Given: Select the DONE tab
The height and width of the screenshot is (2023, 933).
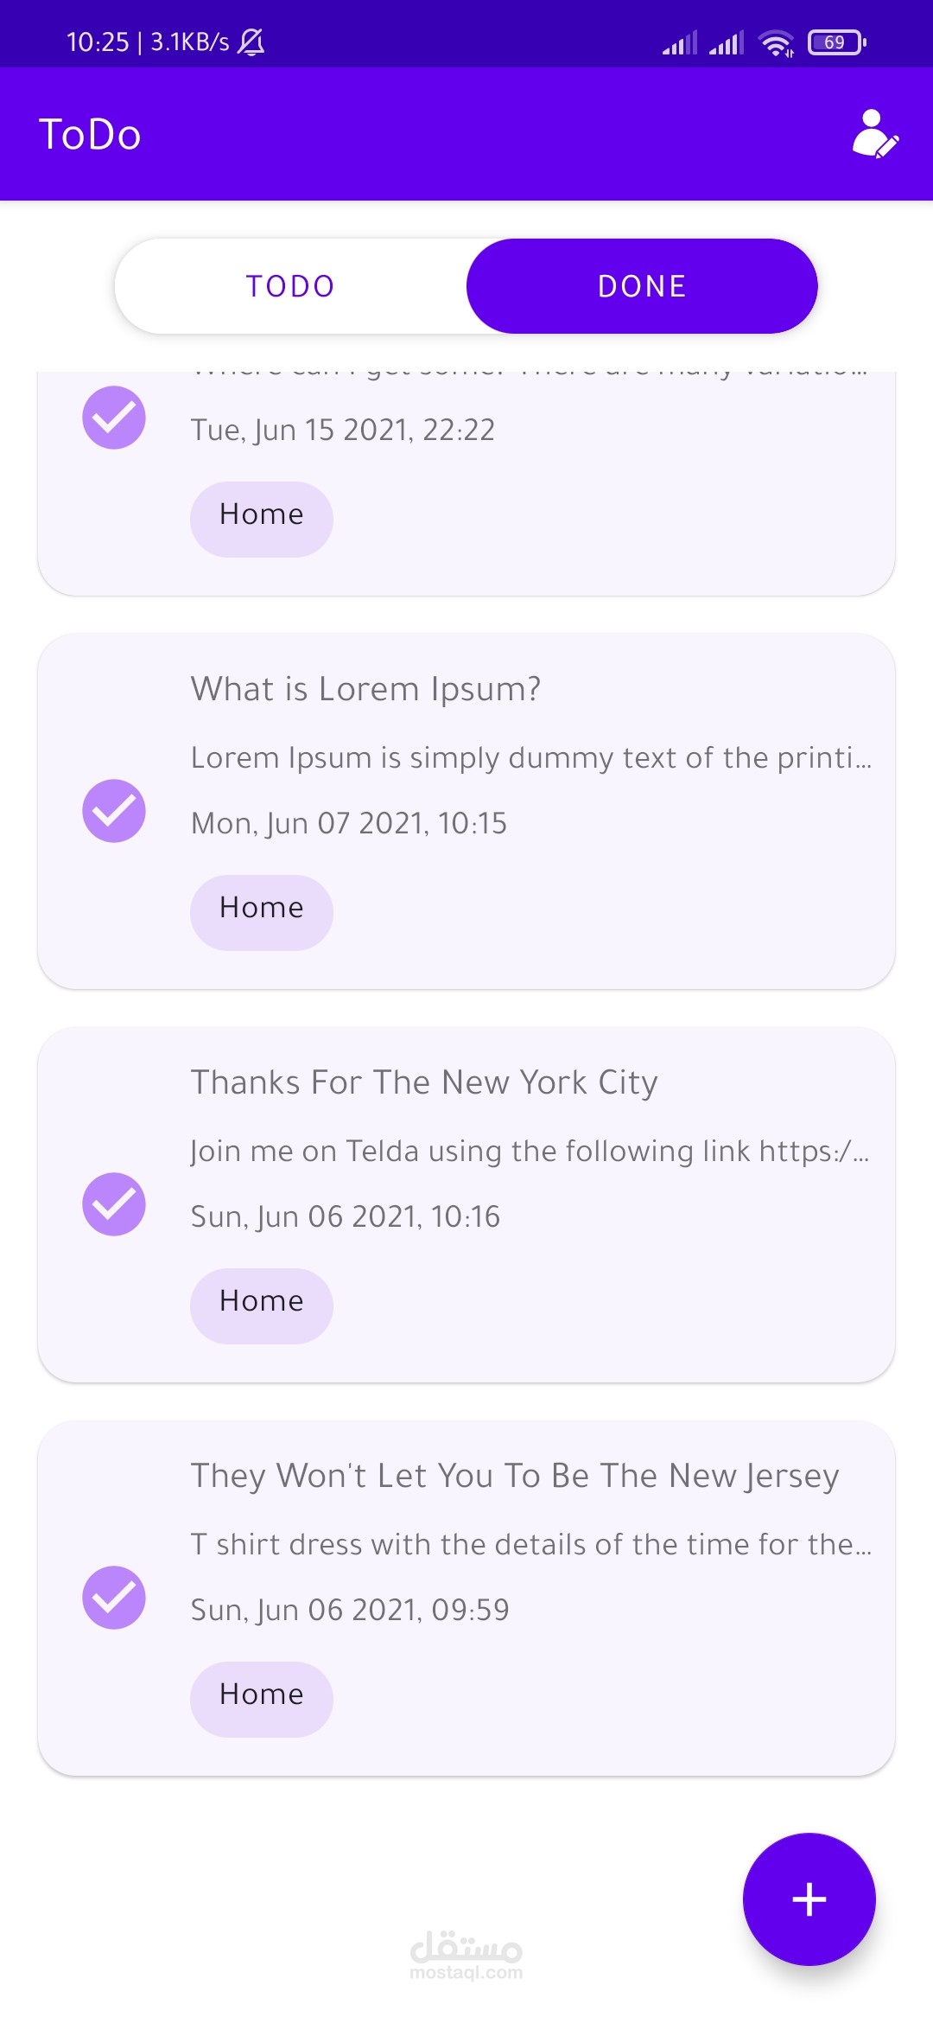Looking at the screenshot, I should (x=642, y=286).
